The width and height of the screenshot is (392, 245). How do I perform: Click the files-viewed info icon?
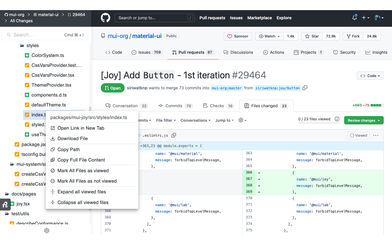pos(337,119)
